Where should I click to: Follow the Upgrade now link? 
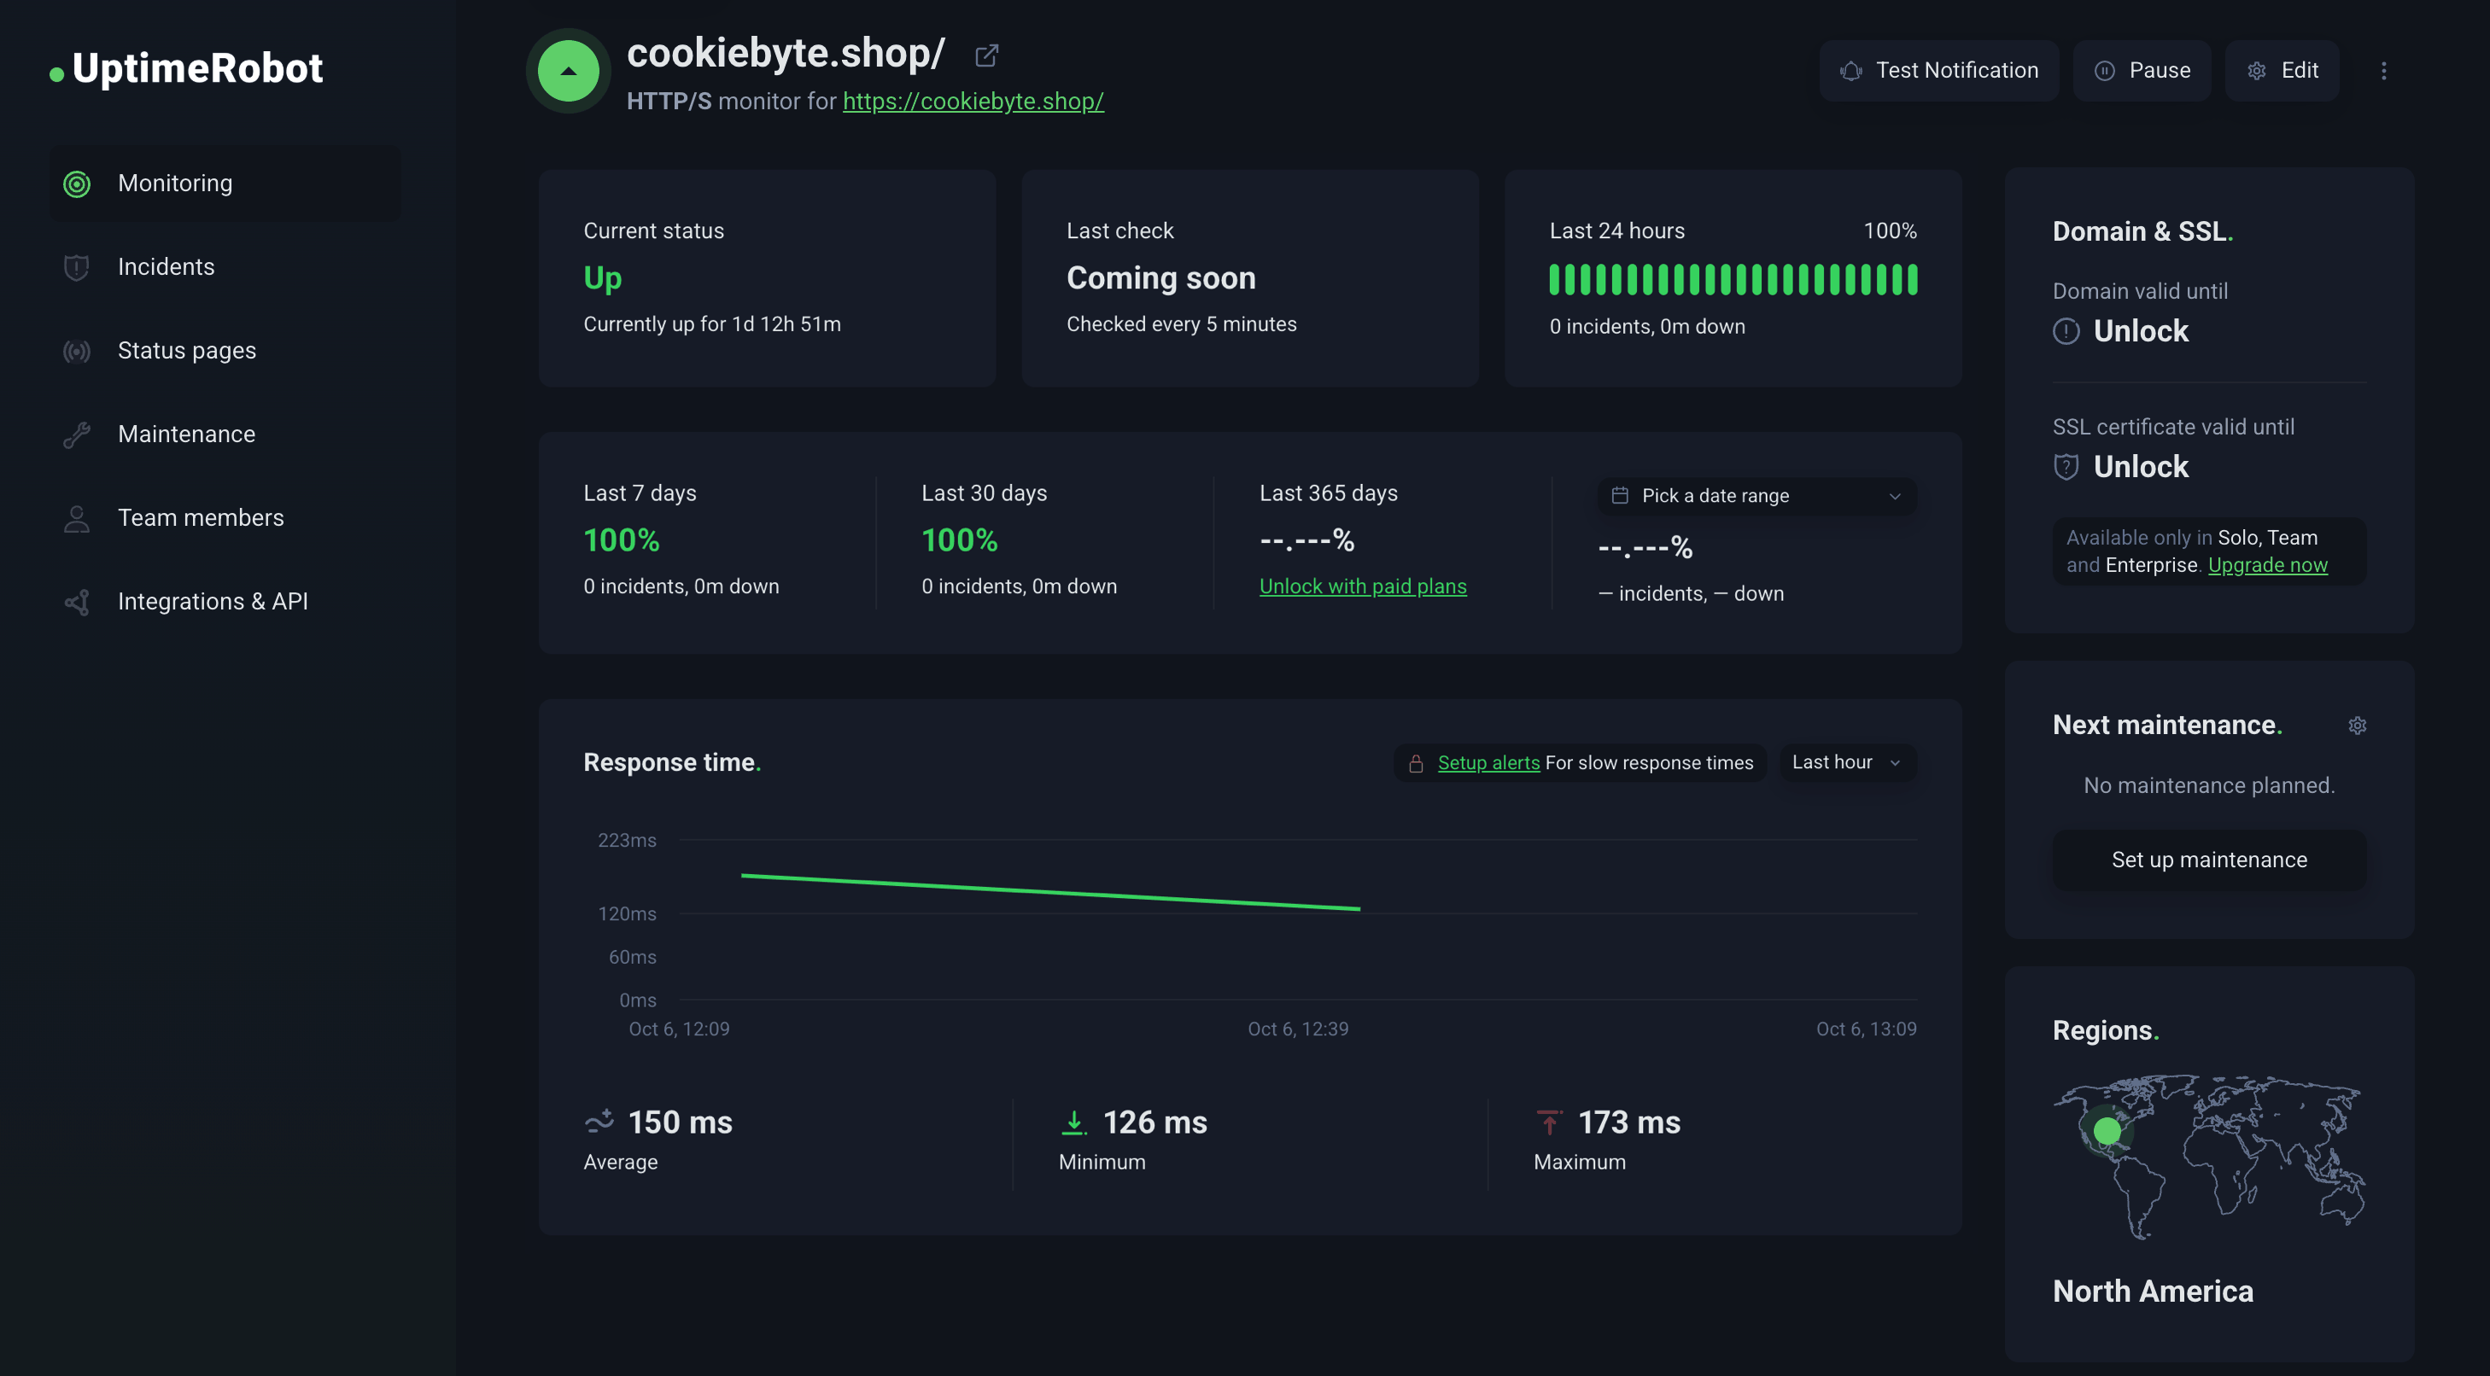[x=2268, y=565]
